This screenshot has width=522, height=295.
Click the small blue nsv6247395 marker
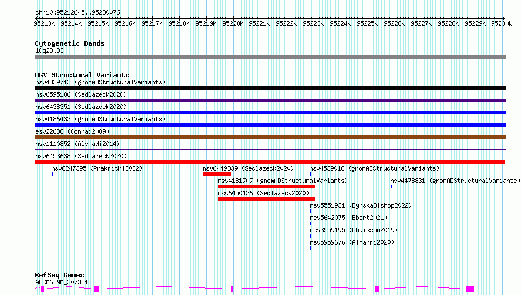[52, 174]
